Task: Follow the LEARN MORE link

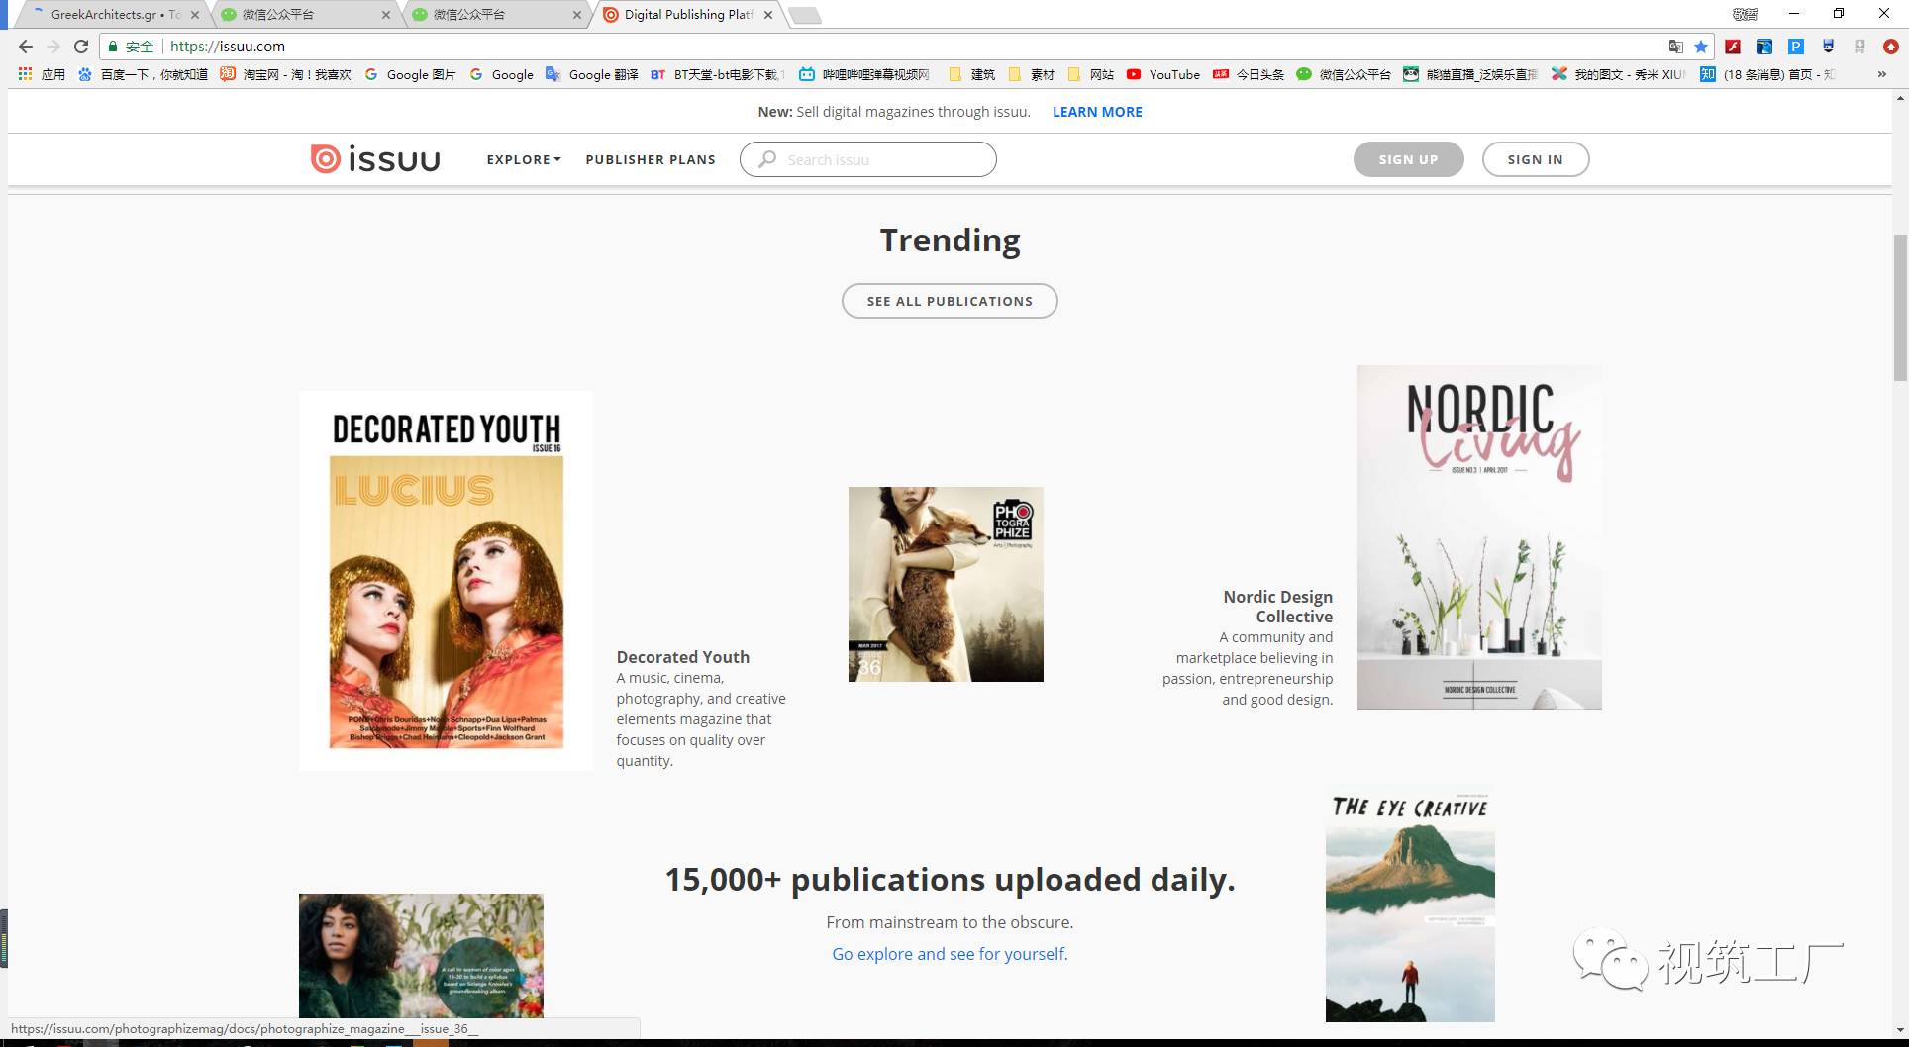Action: [x=1097, y=112]
